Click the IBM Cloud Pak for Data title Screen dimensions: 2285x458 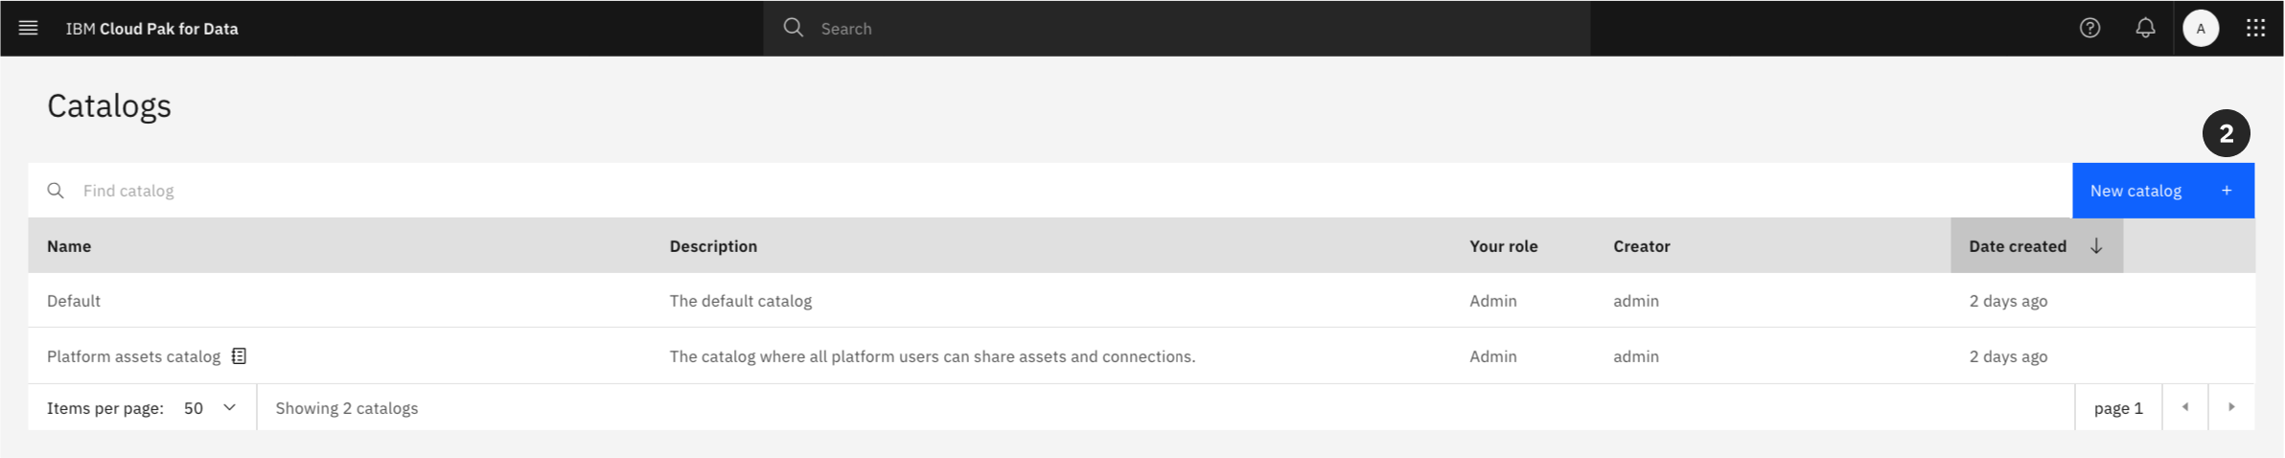[151, 29]
